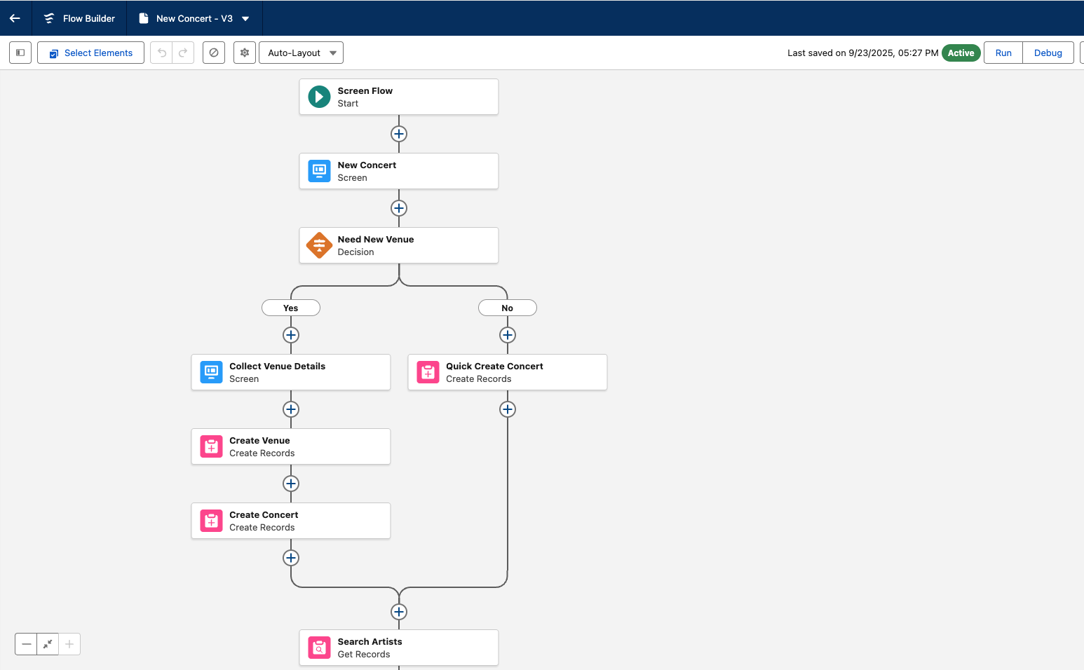Toggle the left toolbox panel
The height and width of the screenshot is (670, 1084).
click(x=20, y=53)
